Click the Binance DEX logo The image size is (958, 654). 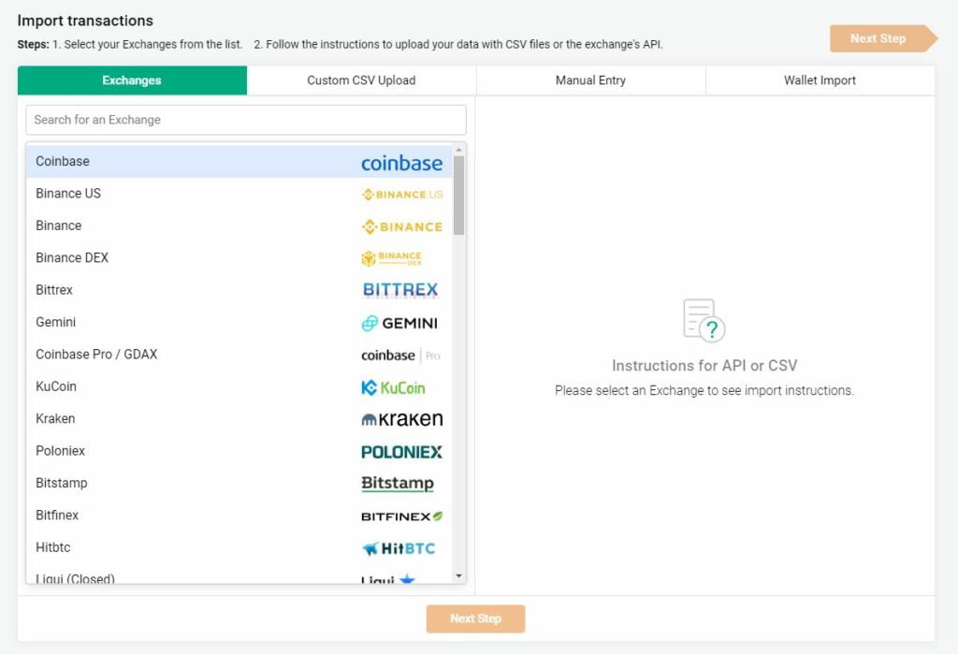coord(392,258)
